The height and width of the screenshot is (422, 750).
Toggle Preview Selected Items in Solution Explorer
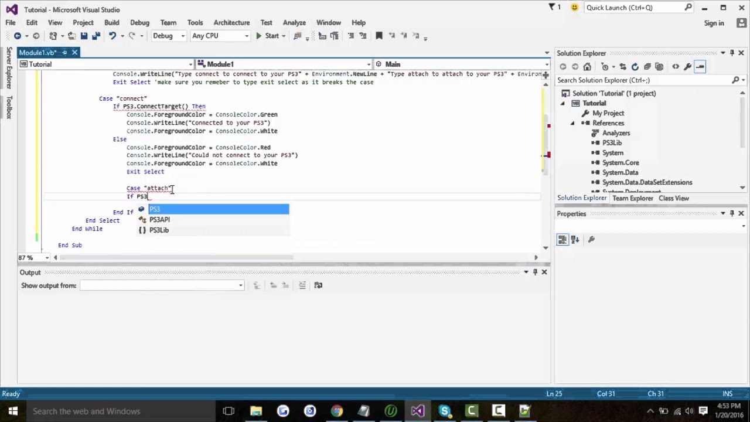[x=700, y=67]
